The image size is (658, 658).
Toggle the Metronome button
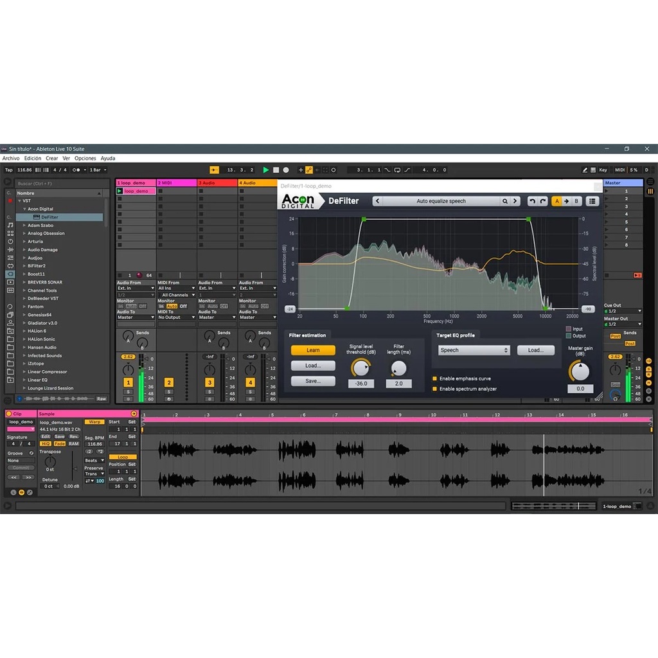pos(76,170)
